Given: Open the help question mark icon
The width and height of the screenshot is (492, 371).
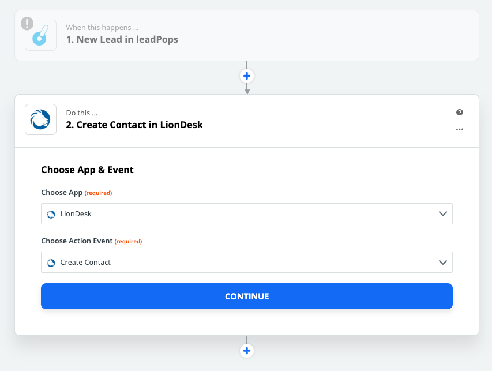Looking at the screenshot, I should pos(460,113).
